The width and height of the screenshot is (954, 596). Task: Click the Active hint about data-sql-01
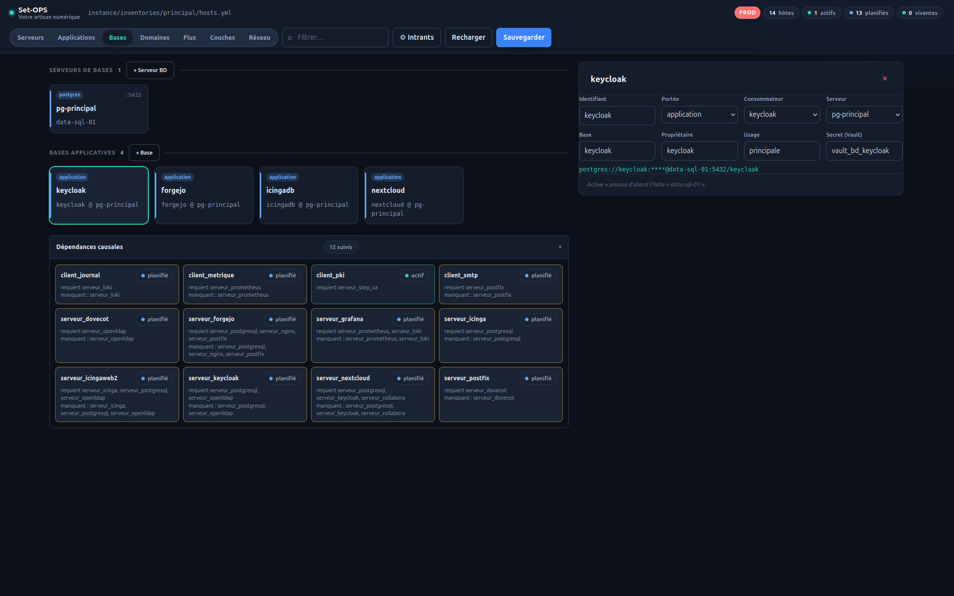pyautogui.click(x=646, y=184)
